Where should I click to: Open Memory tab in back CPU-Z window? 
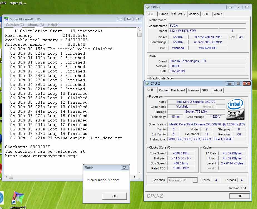pyautogui.click(x=194, y=14)
